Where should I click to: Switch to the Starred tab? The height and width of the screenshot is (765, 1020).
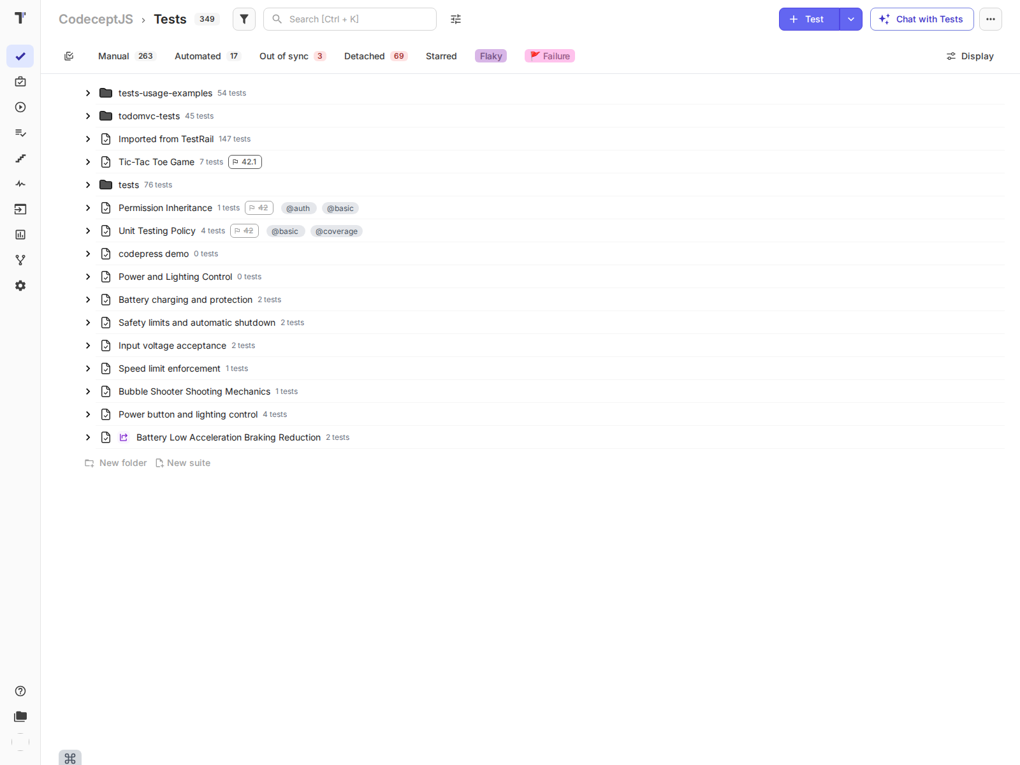pyautogui.click(x=441, y=56)
